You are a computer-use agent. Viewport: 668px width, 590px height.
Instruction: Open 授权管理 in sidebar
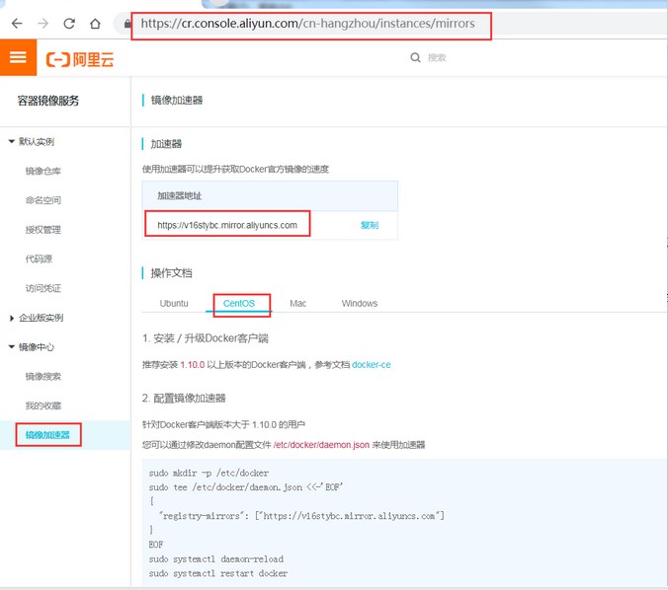43,230
